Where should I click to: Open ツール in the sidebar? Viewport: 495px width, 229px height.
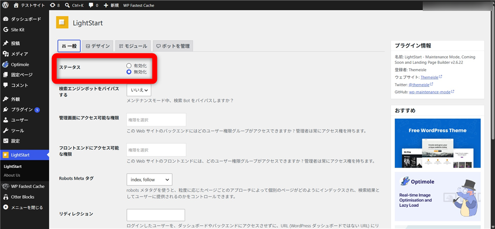(x=24, y=131)
